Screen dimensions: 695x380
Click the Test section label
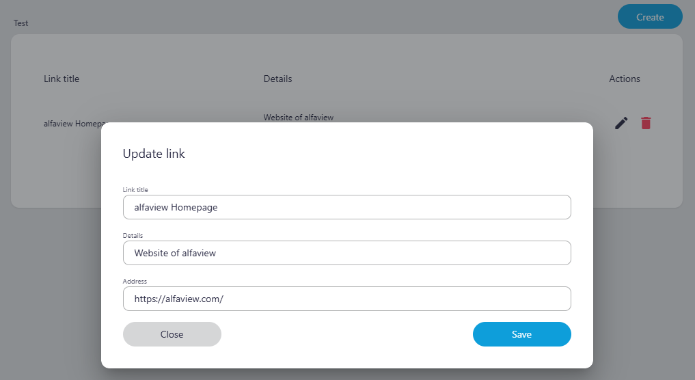tap(21, 23)
